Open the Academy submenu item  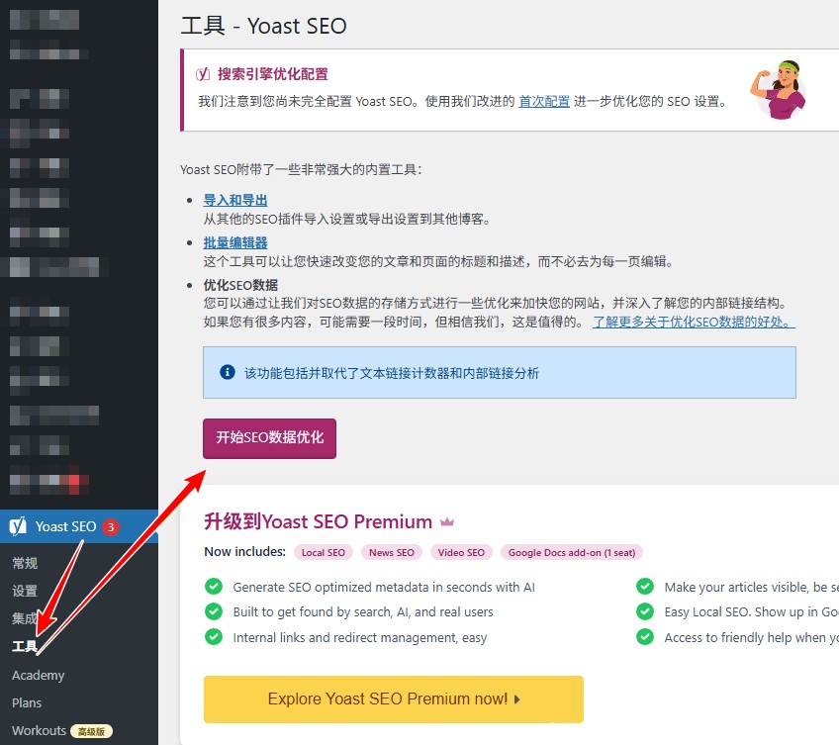pos(38,676)
